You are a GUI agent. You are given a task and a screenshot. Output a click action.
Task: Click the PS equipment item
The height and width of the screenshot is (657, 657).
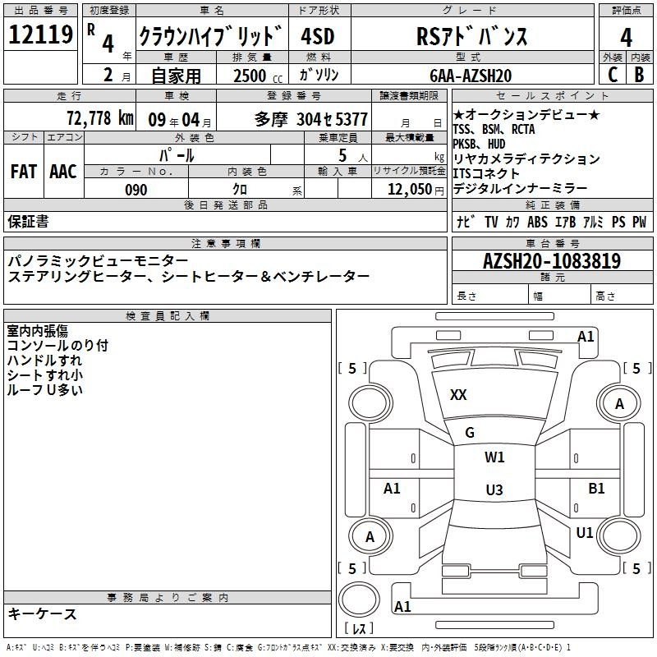coord(618,222)
